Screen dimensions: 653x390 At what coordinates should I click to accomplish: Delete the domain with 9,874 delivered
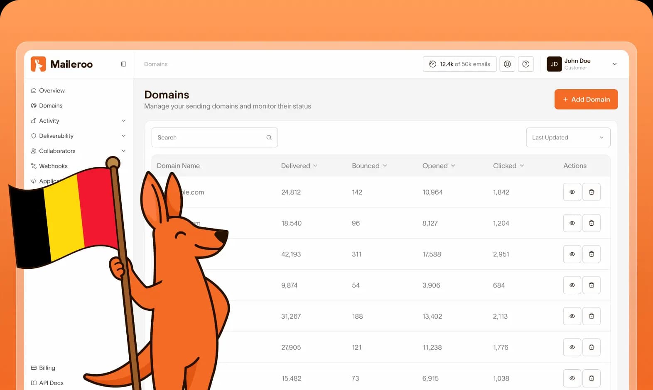pyautogui.click(x=591, y=285)
